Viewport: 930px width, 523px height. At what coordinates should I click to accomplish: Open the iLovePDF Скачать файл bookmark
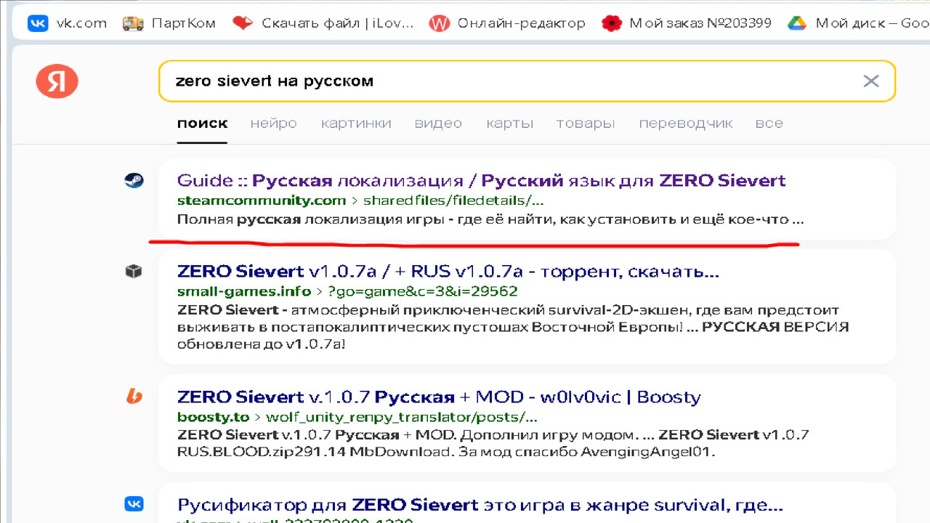point(323,23)
